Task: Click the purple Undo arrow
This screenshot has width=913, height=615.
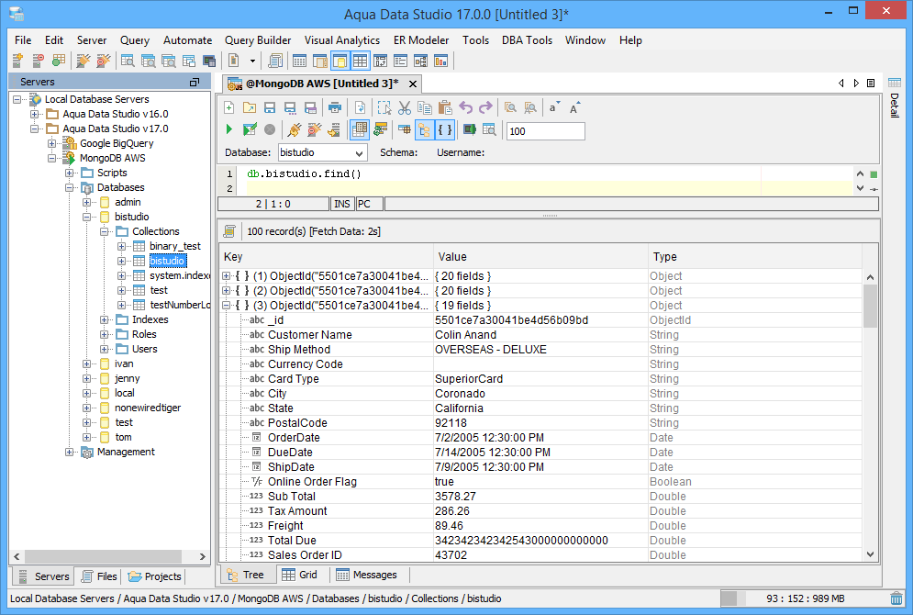Action: pos(466,107)
